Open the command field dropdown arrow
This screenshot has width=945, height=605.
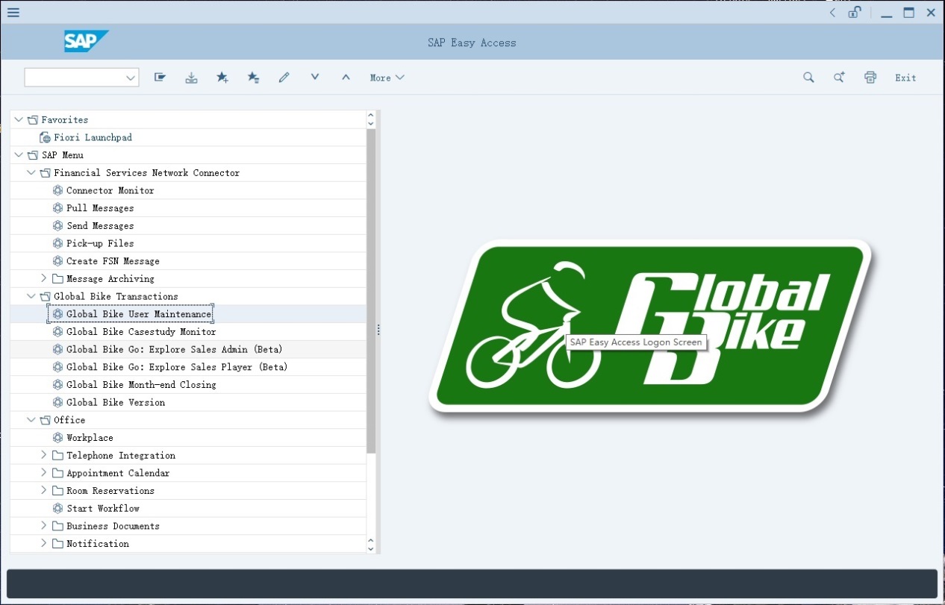(131, 78)
